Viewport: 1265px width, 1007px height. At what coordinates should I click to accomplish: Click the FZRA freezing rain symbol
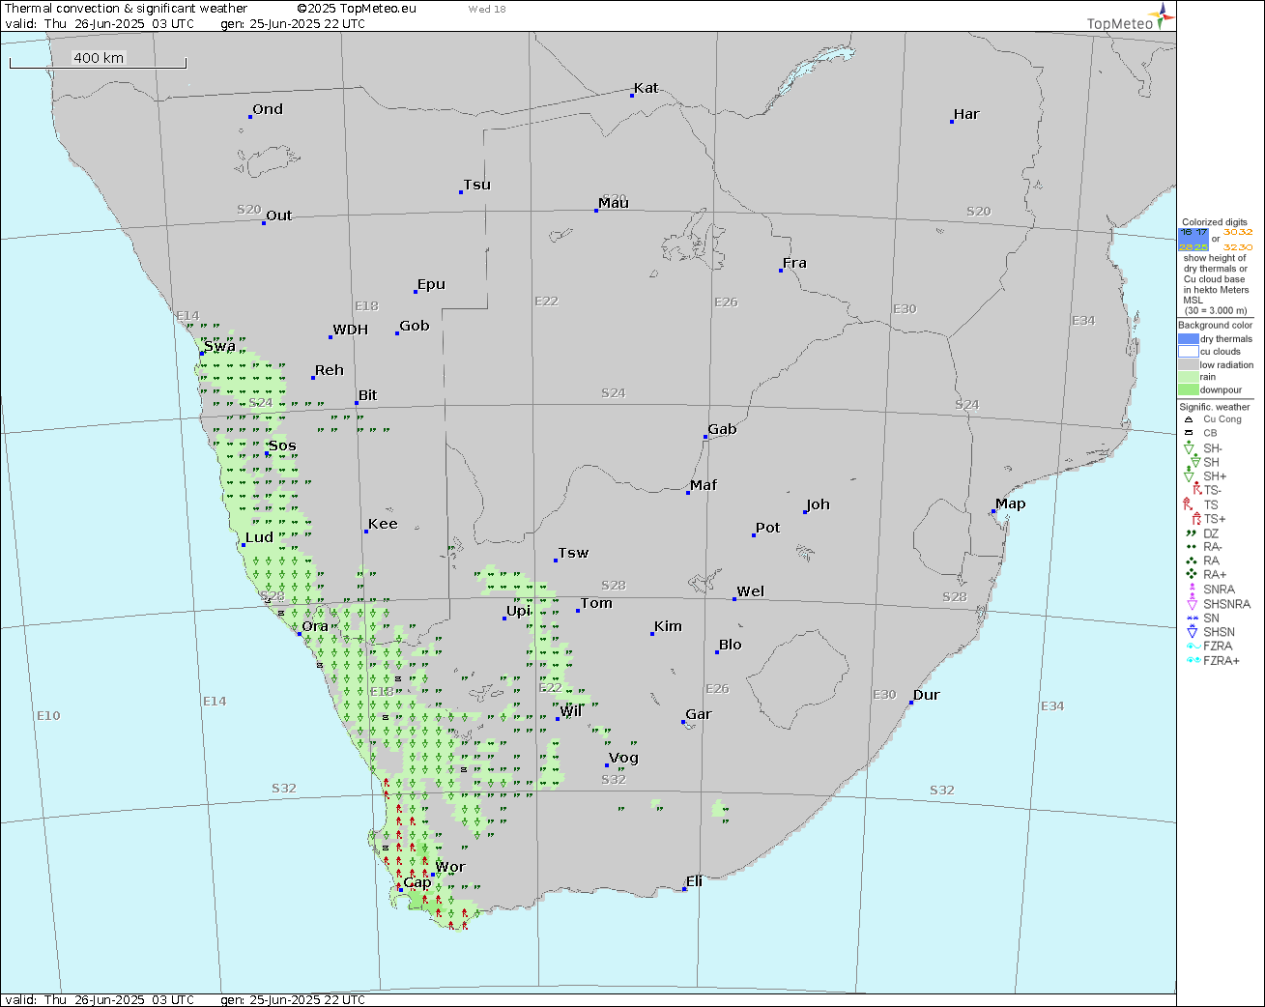coord(1193,646)
